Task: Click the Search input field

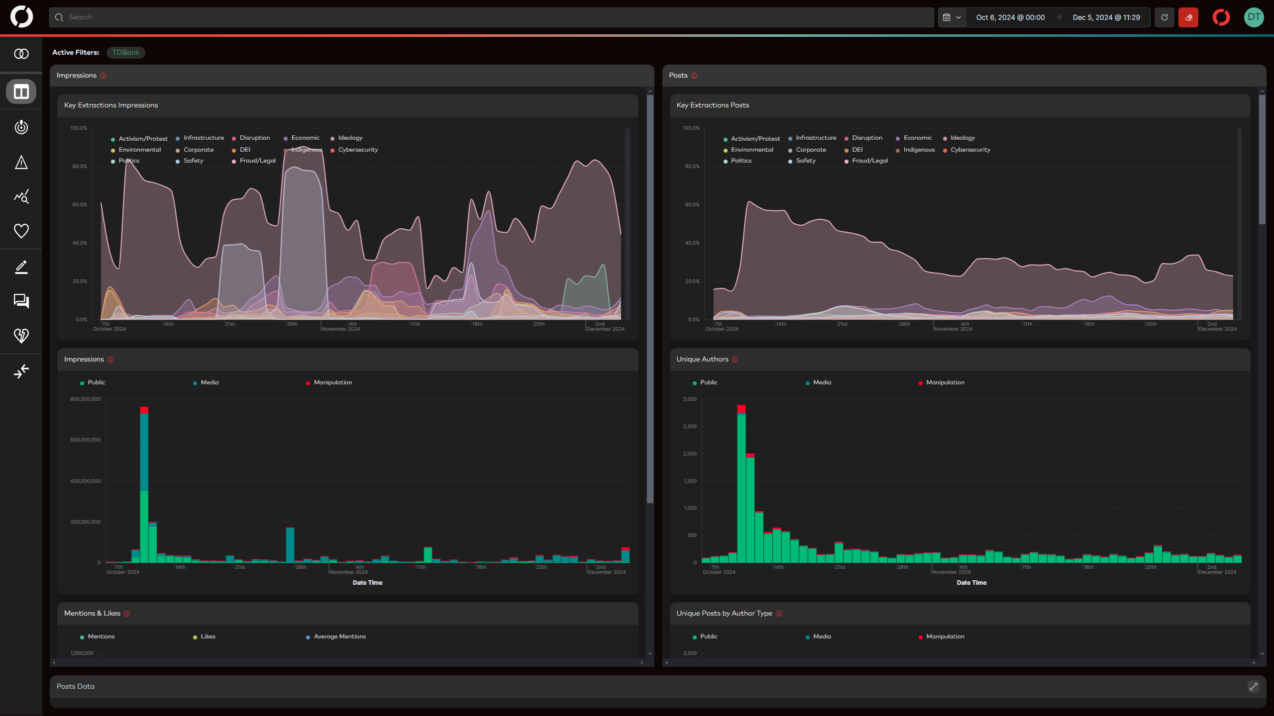Action: 492,17
